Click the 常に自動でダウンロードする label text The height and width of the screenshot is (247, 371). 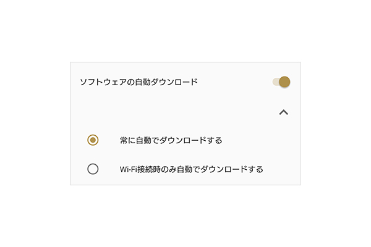click(x=171, y=140)
